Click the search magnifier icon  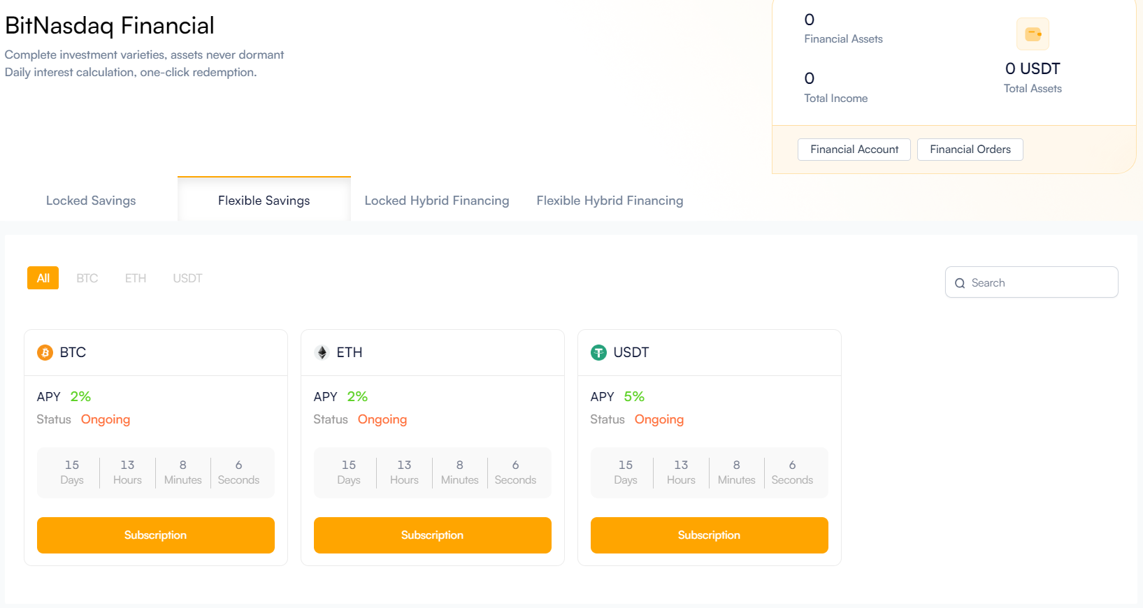(960, 283)
